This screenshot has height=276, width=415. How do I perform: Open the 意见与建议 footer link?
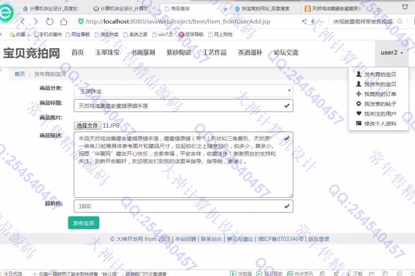[240, 239]
